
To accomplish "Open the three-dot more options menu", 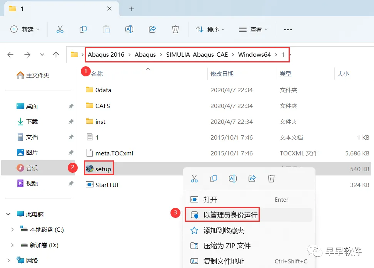I will (288, 29).
